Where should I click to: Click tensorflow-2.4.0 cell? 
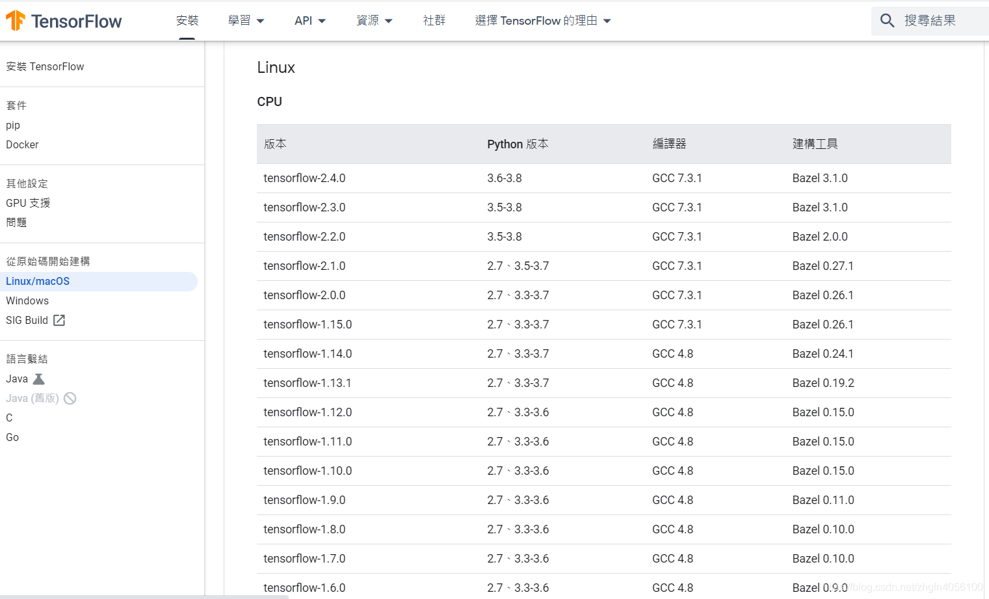click(x=304, y=178)
